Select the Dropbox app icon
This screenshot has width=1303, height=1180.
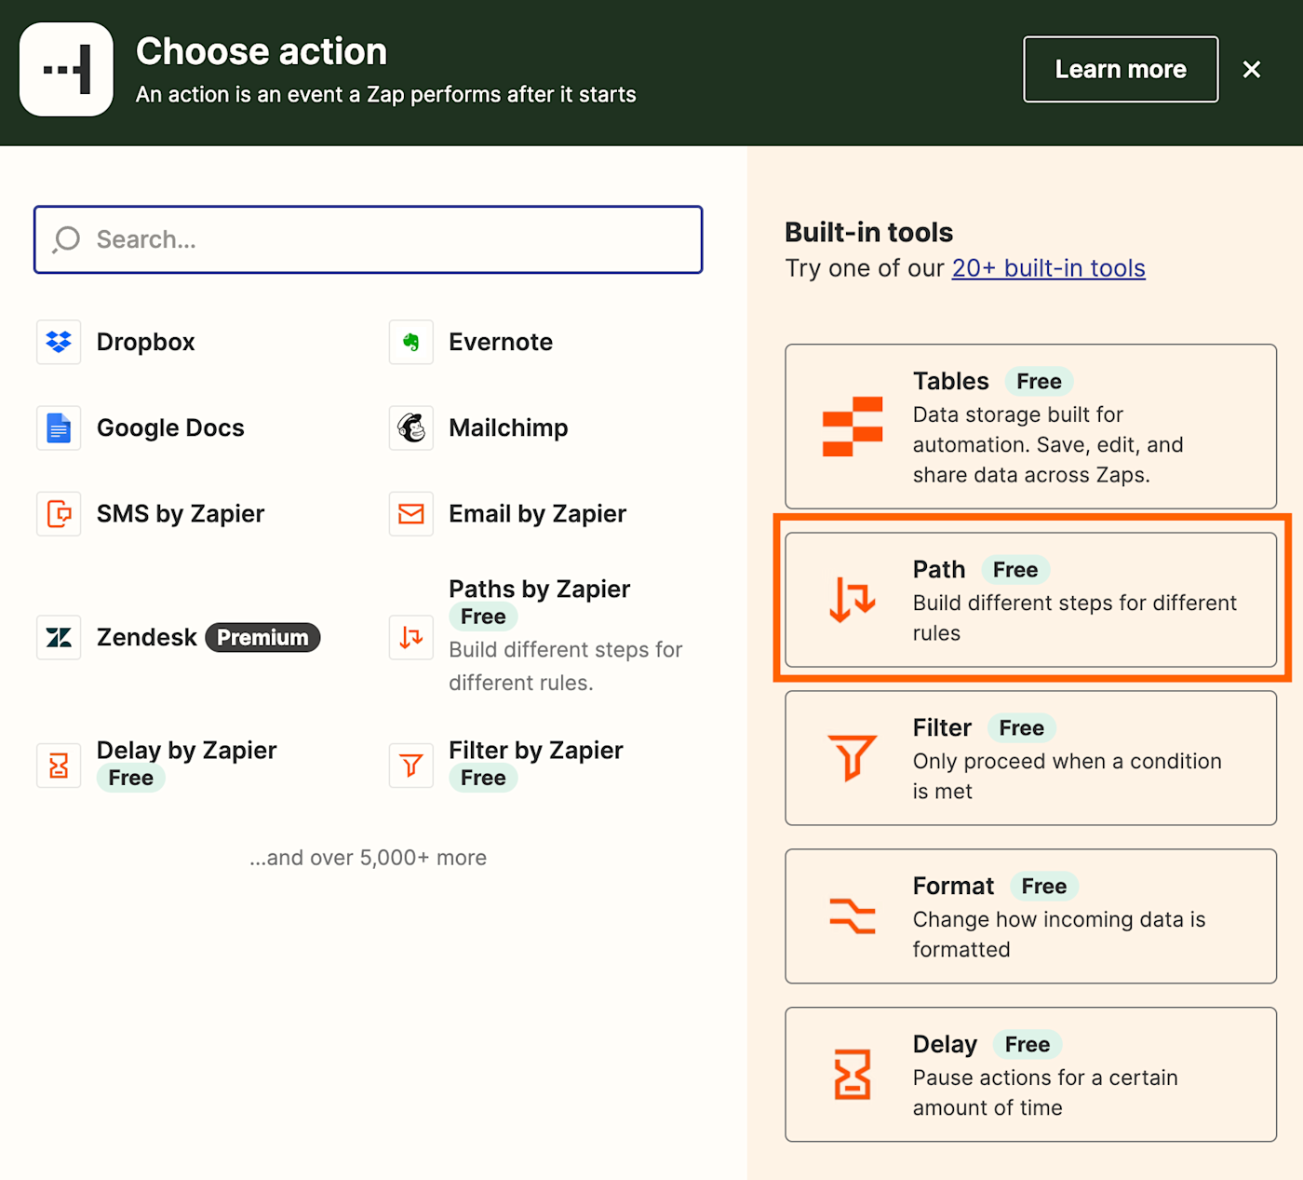(x=59, y=342)
